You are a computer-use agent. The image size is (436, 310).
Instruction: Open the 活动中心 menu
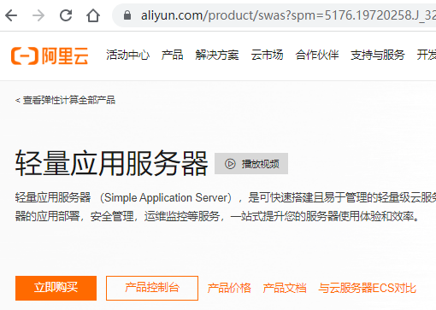(127, 55)
